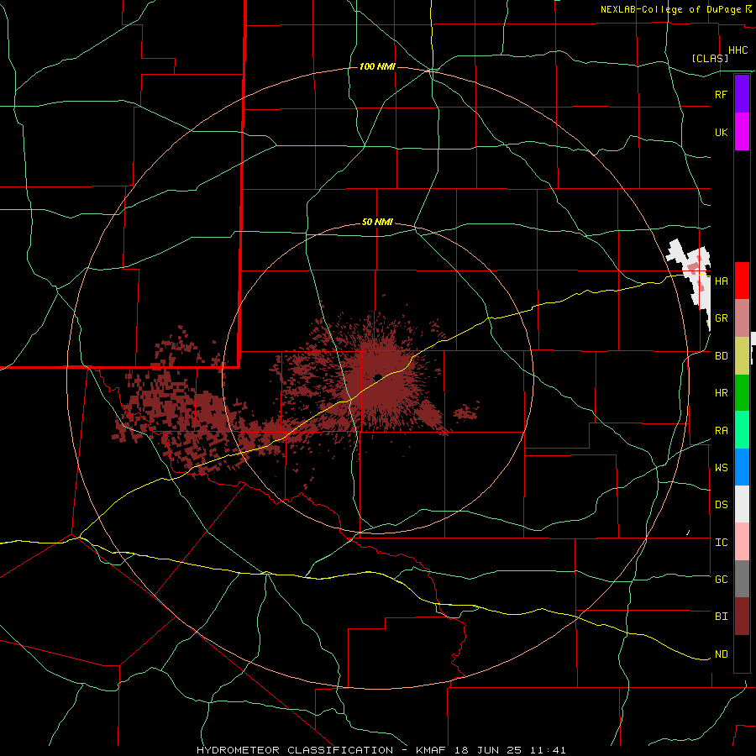
Task: Select the olive-yellow BD legend swatch
Action: [x=742, y=355]
